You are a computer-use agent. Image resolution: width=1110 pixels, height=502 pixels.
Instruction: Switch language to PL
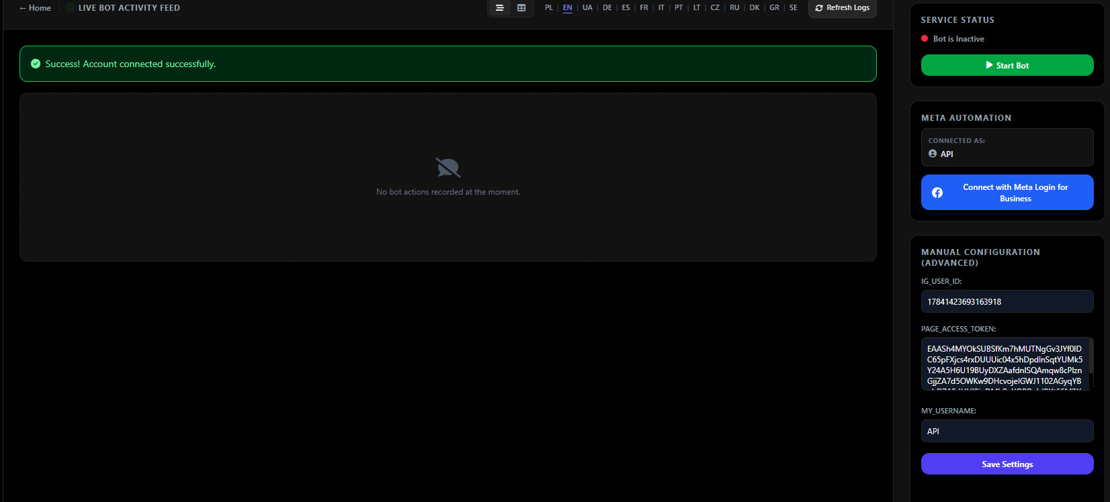point(549,8)
